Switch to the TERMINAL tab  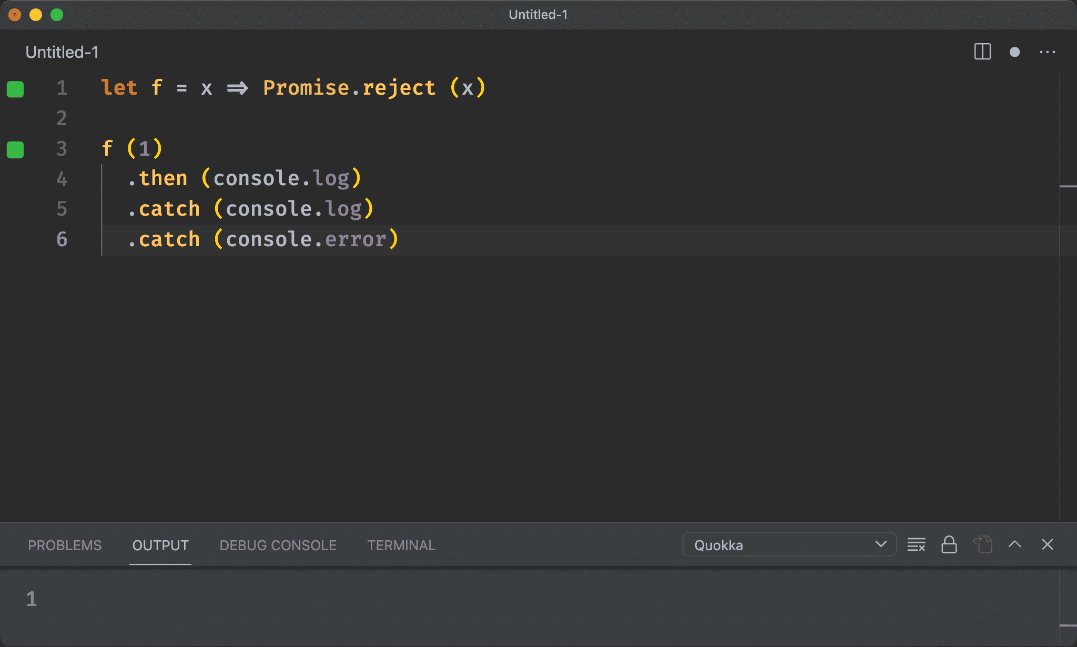pos(401,545)
